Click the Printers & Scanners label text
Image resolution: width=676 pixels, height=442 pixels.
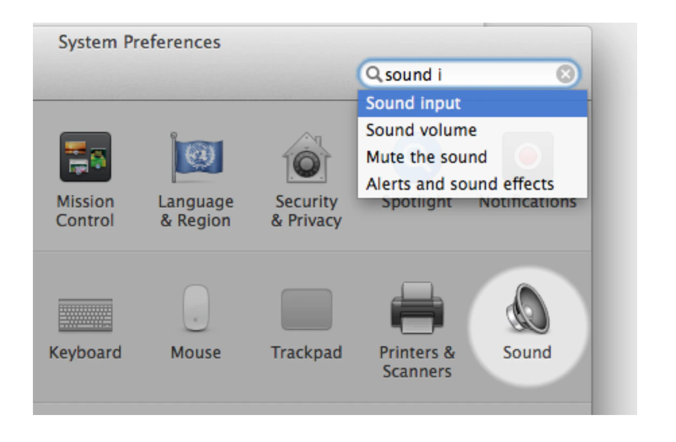click(x=416, y=362)
